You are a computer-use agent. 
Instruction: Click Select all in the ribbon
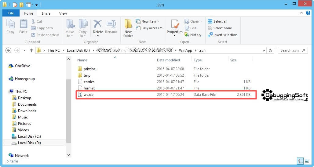coord(217,21)
